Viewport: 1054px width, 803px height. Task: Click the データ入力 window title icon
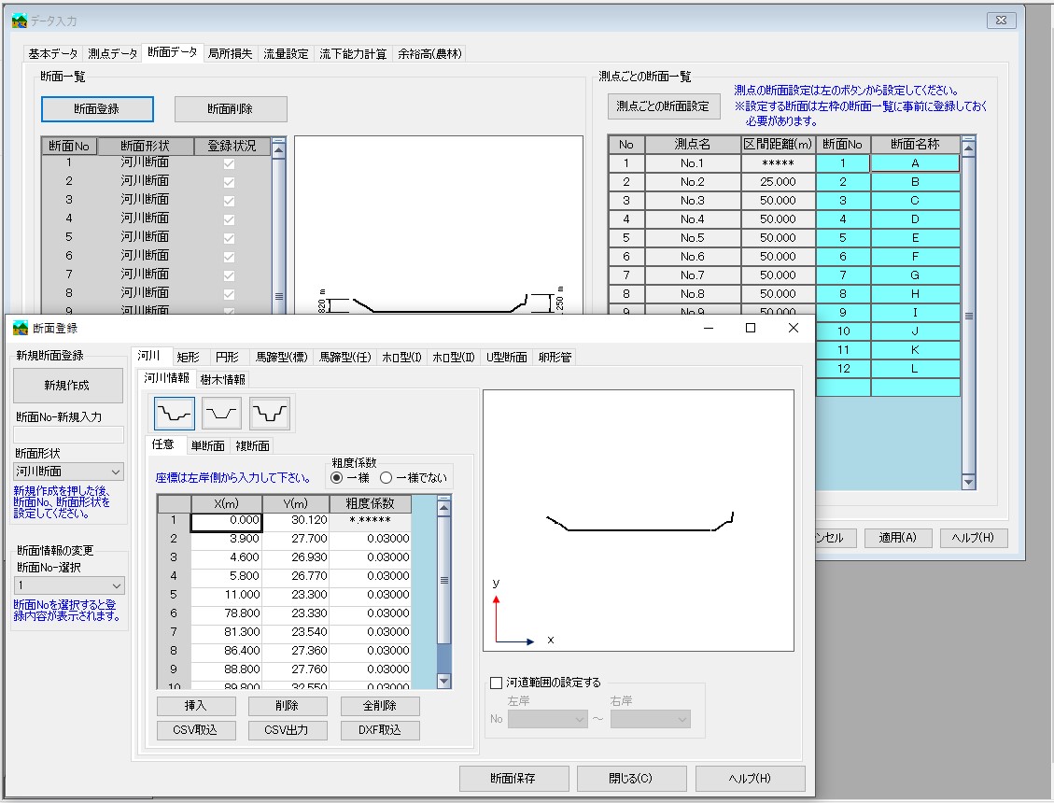point(20,21)
